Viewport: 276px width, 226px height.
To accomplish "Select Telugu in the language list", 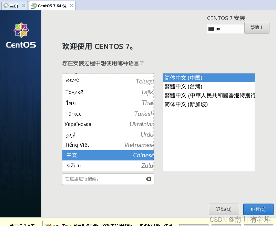I will (108, 81).
